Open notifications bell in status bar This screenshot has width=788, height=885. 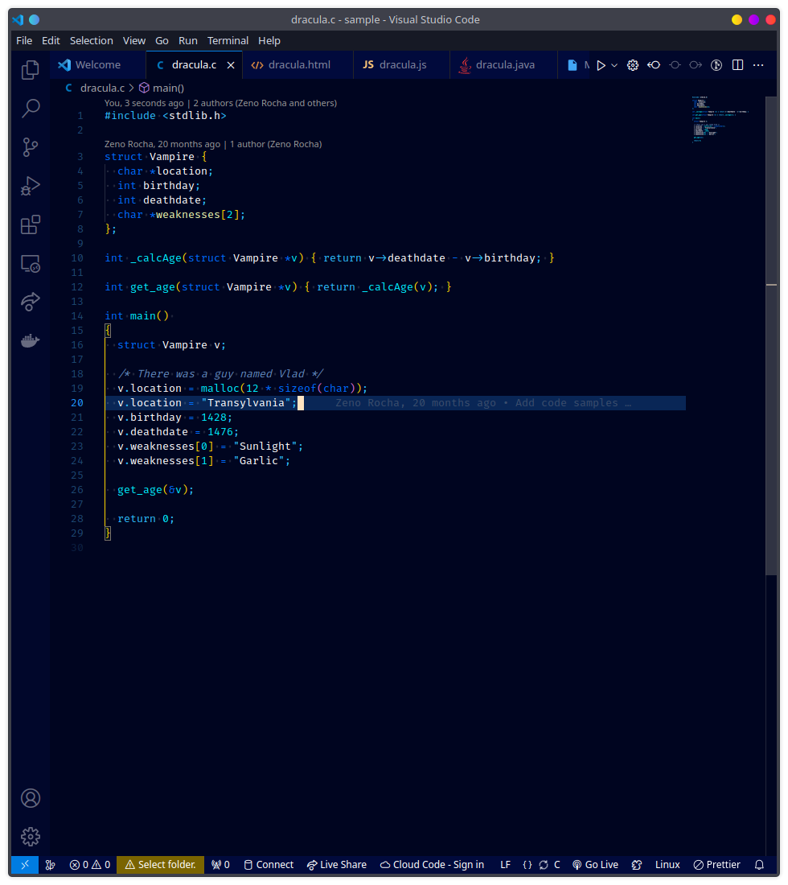759,865
